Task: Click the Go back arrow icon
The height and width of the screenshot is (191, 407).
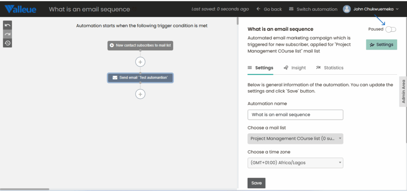Action: point(258,9)
